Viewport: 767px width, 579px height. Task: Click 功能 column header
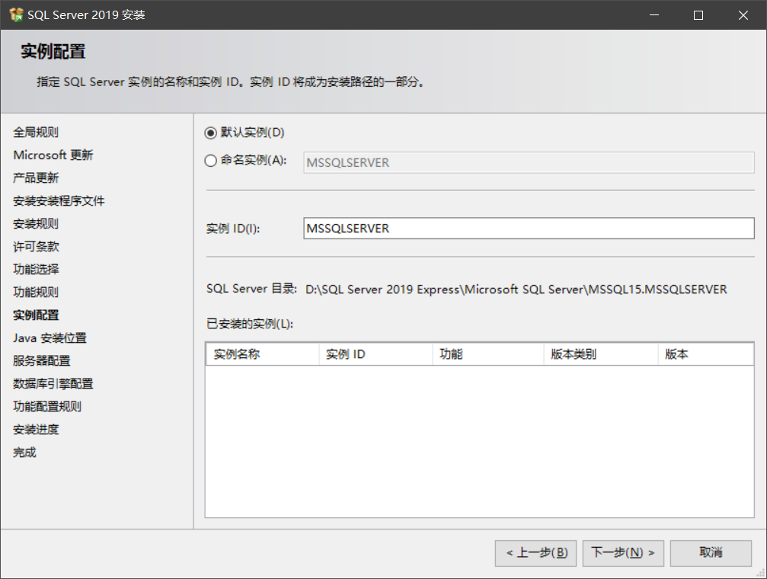tap(488, 353)
